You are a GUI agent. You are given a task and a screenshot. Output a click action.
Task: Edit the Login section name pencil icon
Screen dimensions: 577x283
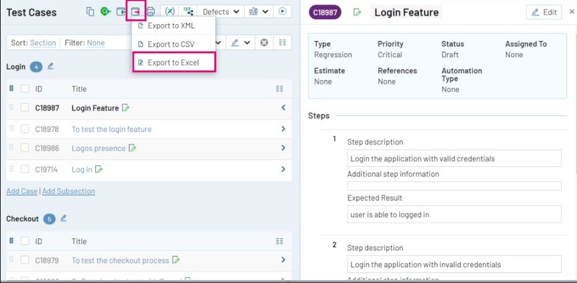(51, 66)
